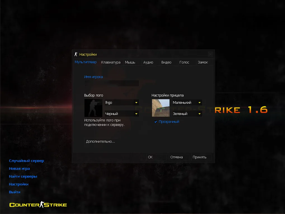Screen dimensions: 285x214
Task: Click the spray logo preview thumbnail
Action: tap(93, 108)
